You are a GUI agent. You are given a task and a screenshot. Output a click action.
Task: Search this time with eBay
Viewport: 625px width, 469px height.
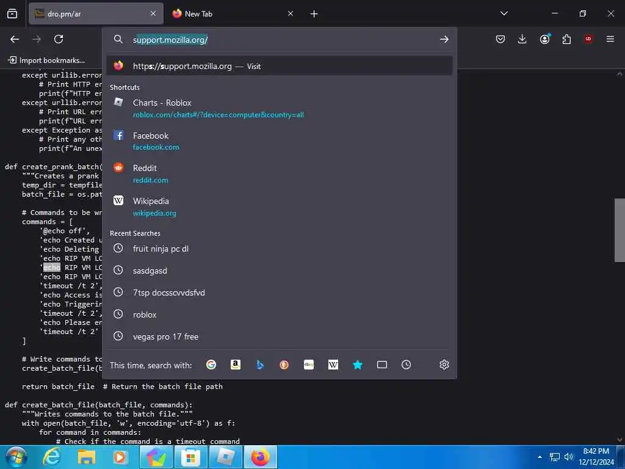coord(308,365)
